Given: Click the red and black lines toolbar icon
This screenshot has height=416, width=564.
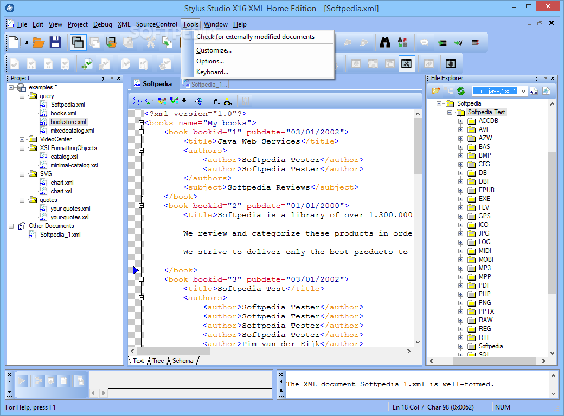Looking at the screenshot, I should click(475, 43).
